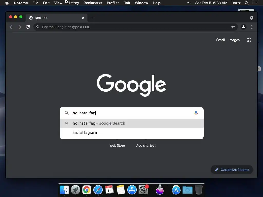This screenshot has height=197, width=263.
Task: Open the Window menu
Action: 142,3
